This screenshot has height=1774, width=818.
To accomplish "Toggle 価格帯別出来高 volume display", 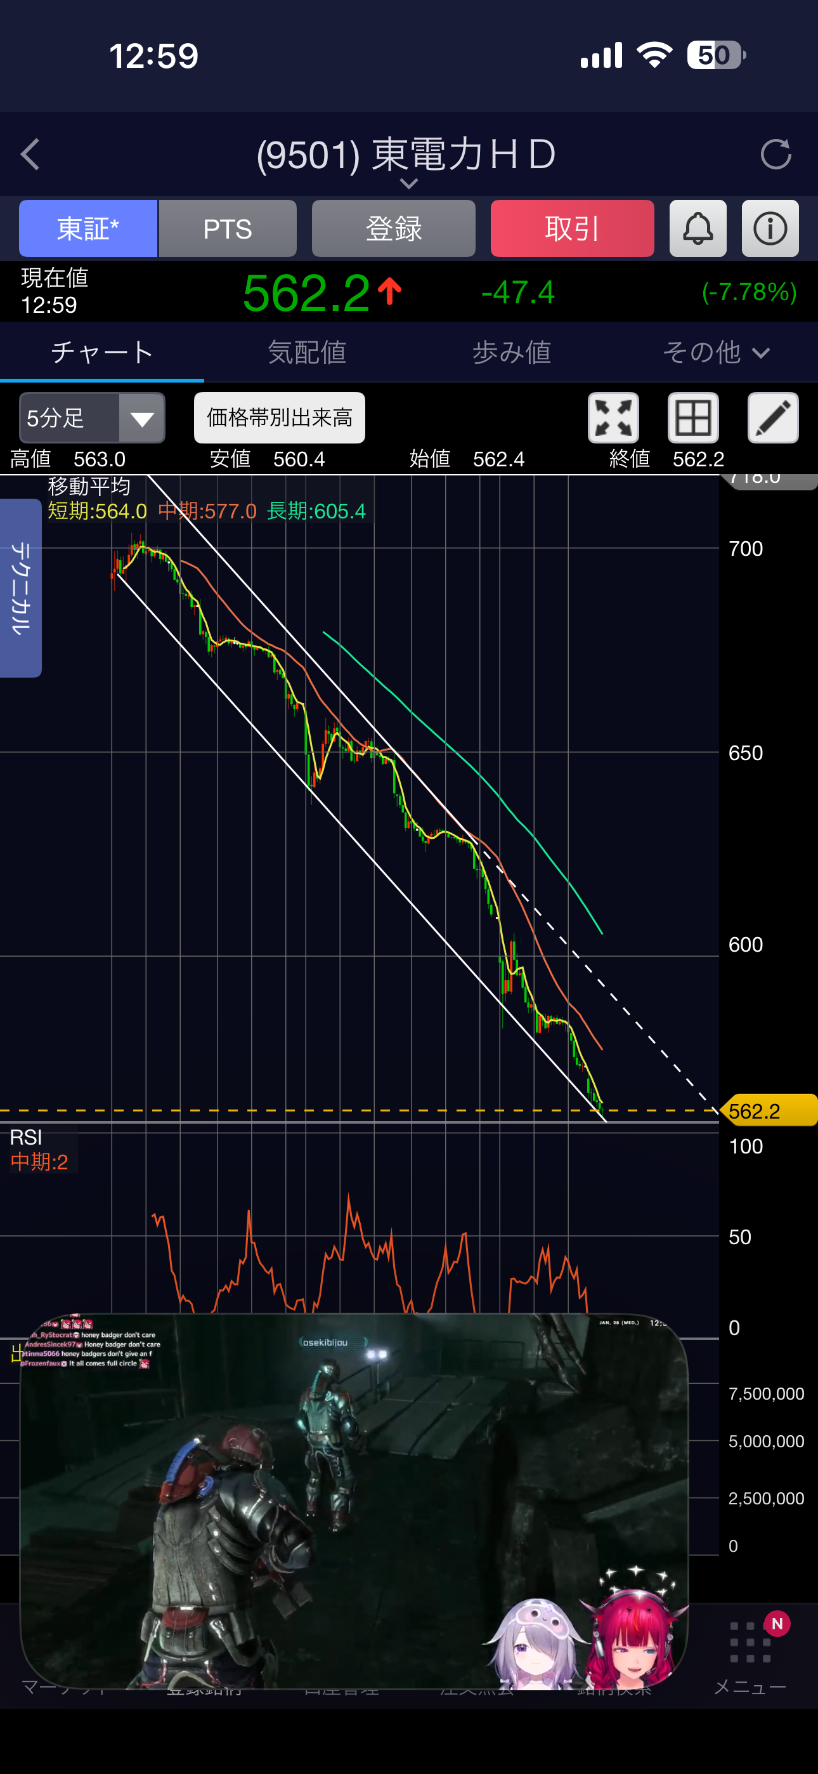I will pos(280,418).
